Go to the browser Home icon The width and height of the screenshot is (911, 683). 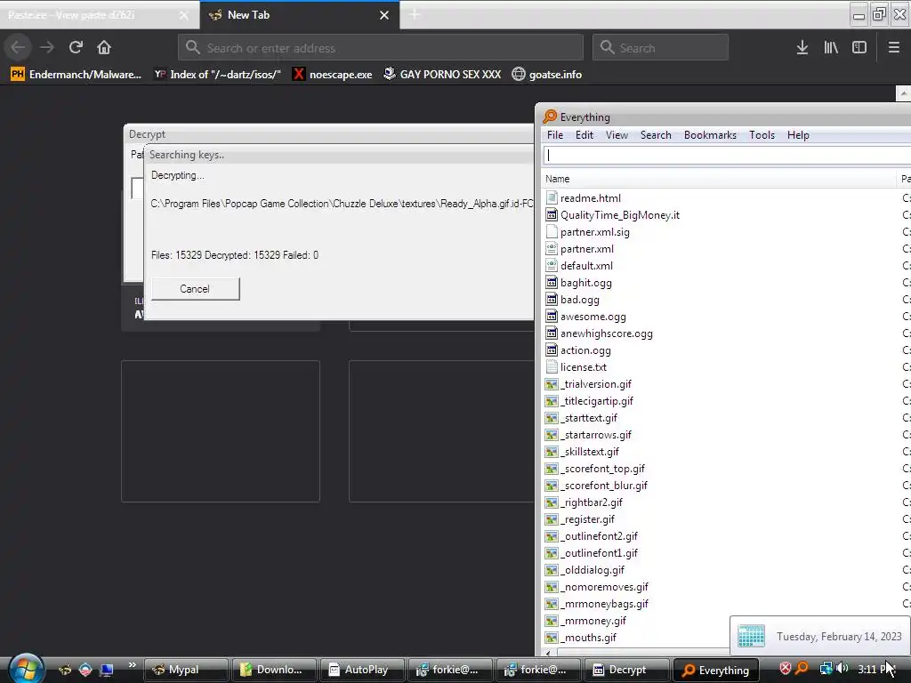pyautogui.click(x=104, y=47)
